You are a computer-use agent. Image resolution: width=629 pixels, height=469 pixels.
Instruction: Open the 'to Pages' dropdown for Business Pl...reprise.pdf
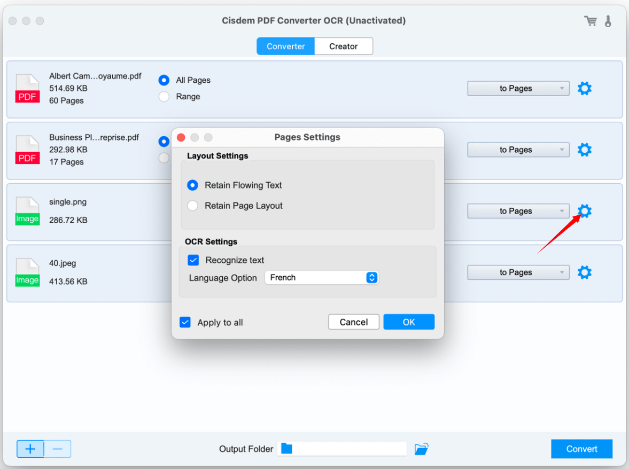pyautogui.click(x=518, y=150)
